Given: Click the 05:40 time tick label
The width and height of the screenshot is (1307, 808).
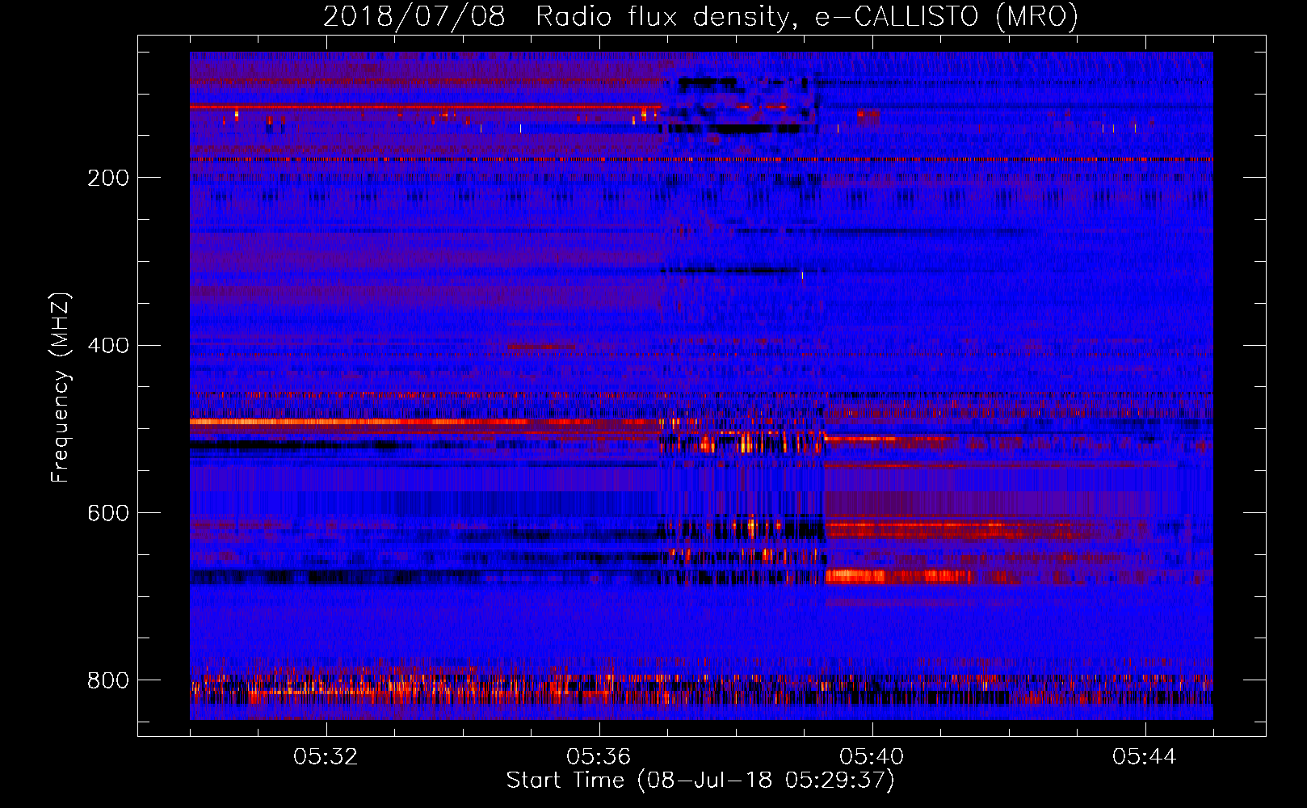Looking at the screenshot, I should click(872, 757).
